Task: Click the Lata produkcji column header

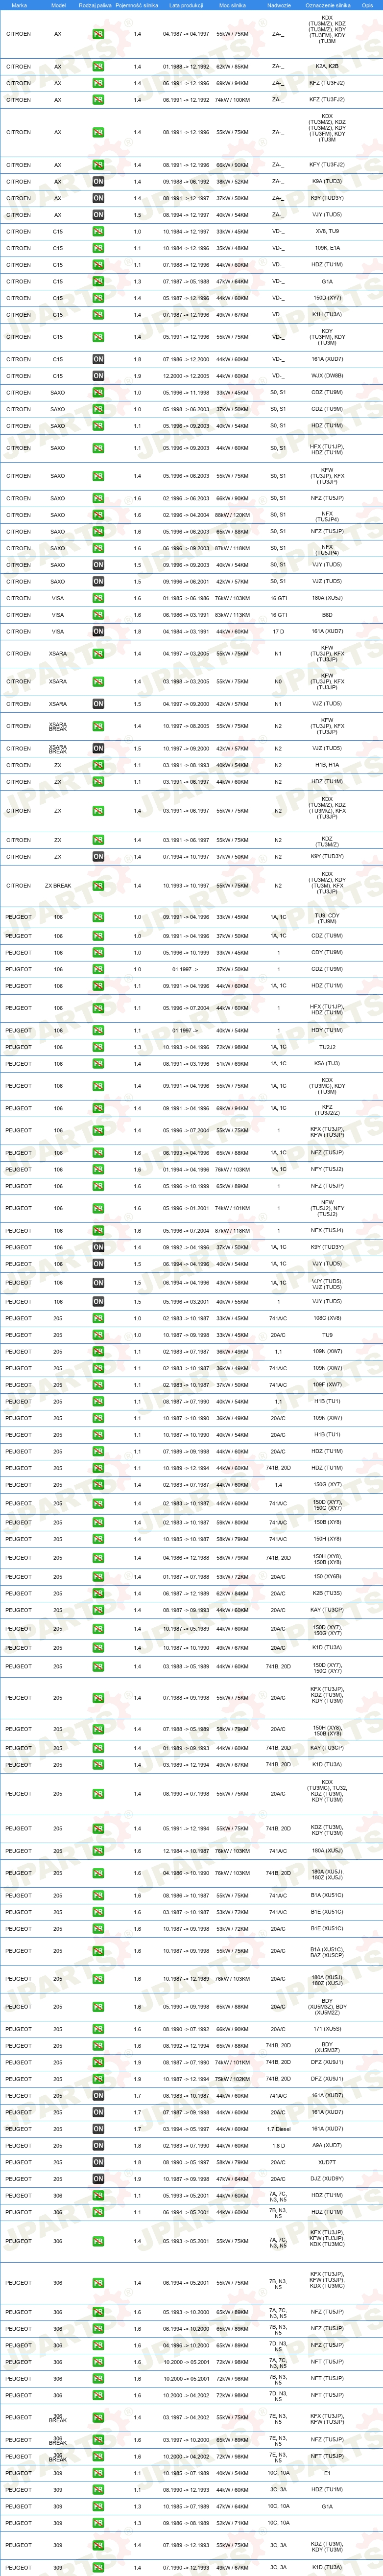Action: point(186,5)
